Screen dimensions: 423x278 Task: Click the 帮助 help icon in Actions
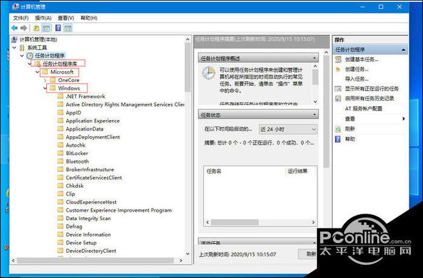point(338,139)
